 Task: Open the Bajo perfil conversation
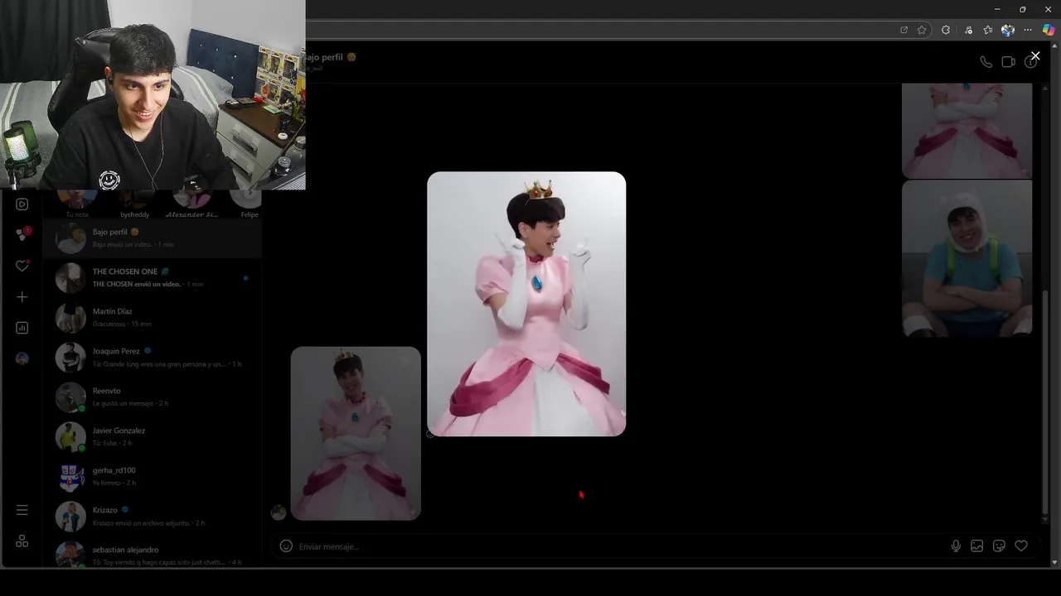(x=153, y=238)
